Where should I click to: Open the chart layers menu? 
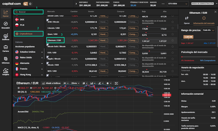(x=109, y=83)
